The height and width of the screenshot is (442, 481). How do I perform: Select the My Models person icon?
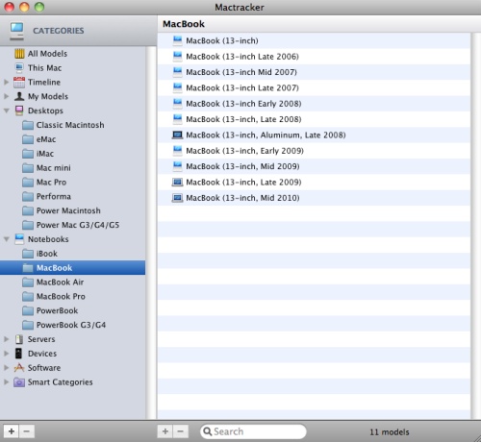[19, 96]
